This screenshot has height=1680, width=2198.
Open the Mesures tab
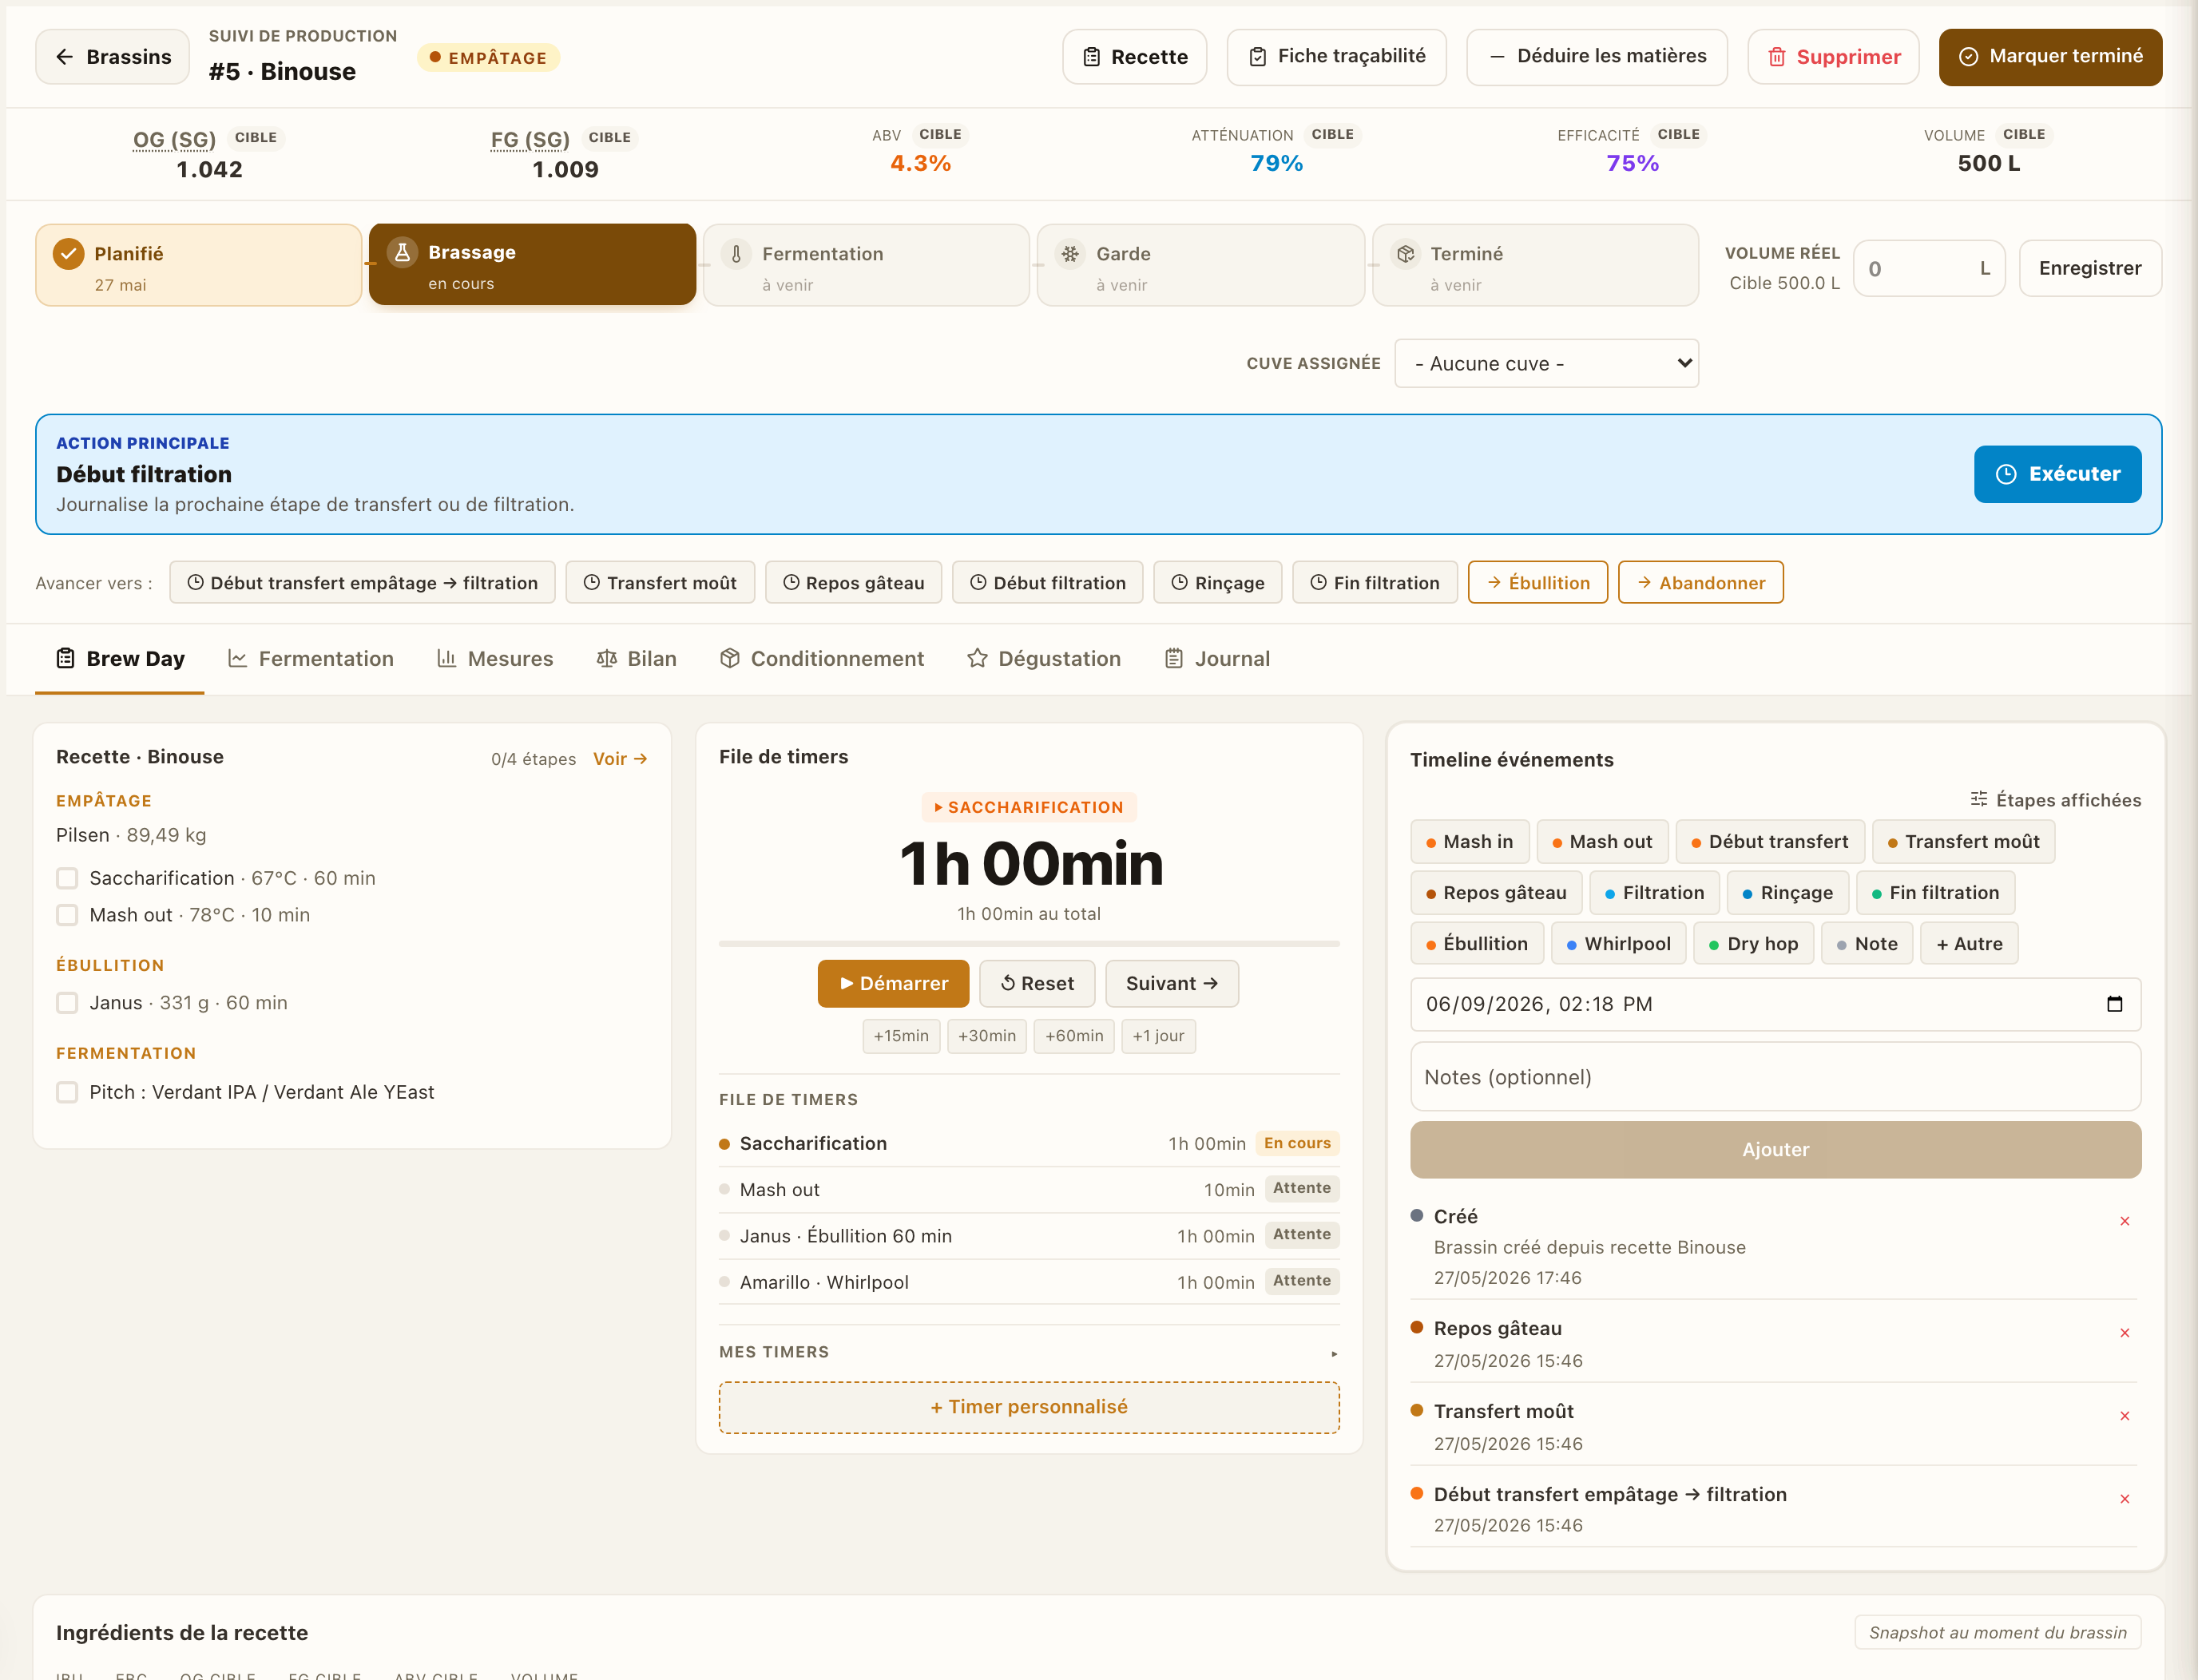tap(495, 658)
